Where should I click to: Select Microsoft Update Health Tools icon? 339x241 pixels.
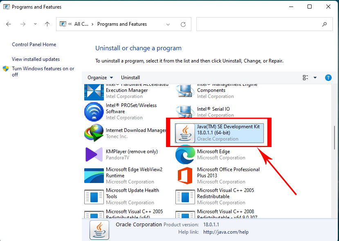point(94,197)
